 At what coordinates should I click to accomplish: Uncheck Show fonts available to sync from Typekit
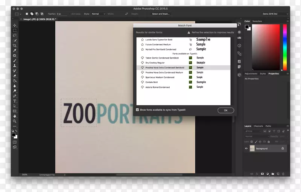[137, 110]
